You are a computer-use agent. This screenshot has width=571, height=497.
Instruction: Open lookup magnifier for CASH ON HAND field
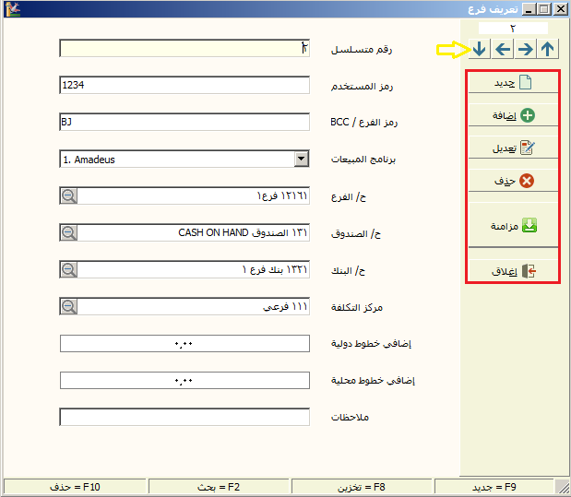(x=69, y=233)
